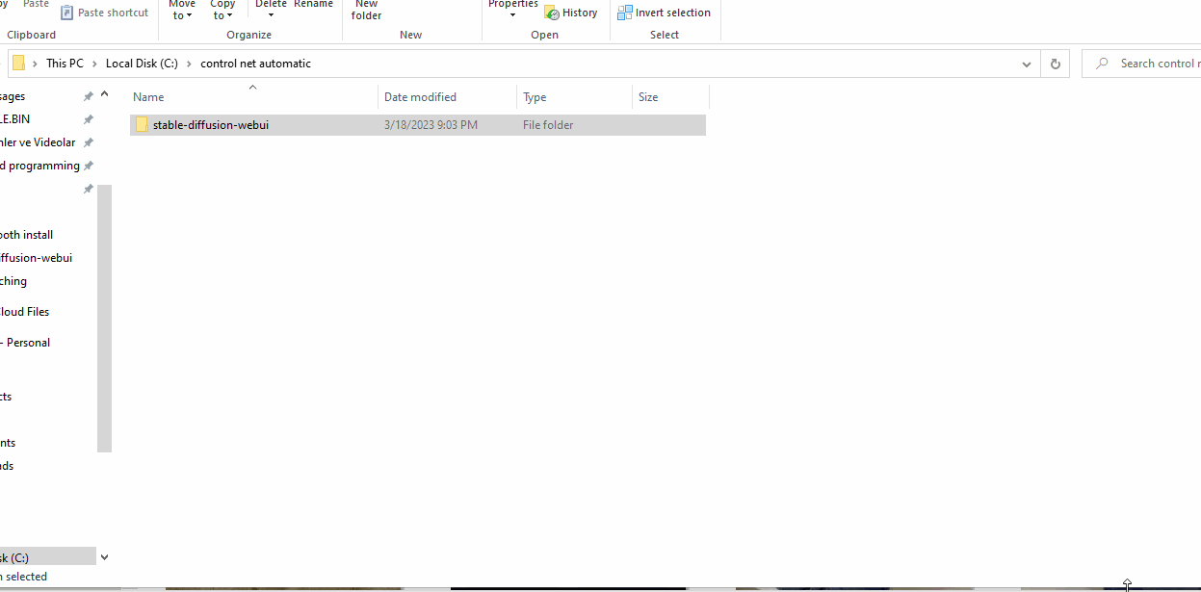1201x592 pixels.
Task: Navigate to Local Disk (C:) in breadcrumb
Action: (141, 63)
